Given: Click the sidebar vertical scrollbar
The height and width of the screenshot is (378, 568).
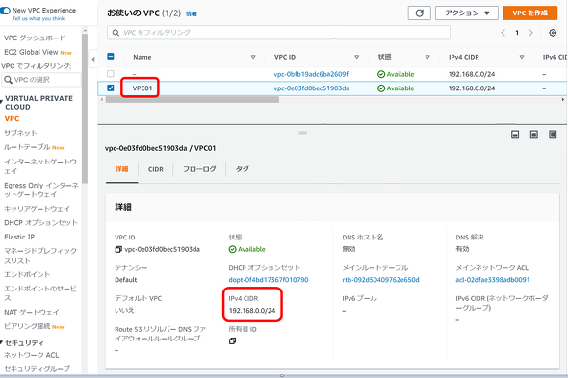Looking at the screenshot, I should [x=85, y=109].
